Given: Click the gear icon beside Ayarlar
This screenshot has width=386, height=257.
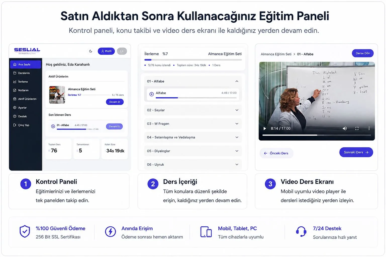Looking at the screenshot, I should pyautogui.click(x=15, y=108).
